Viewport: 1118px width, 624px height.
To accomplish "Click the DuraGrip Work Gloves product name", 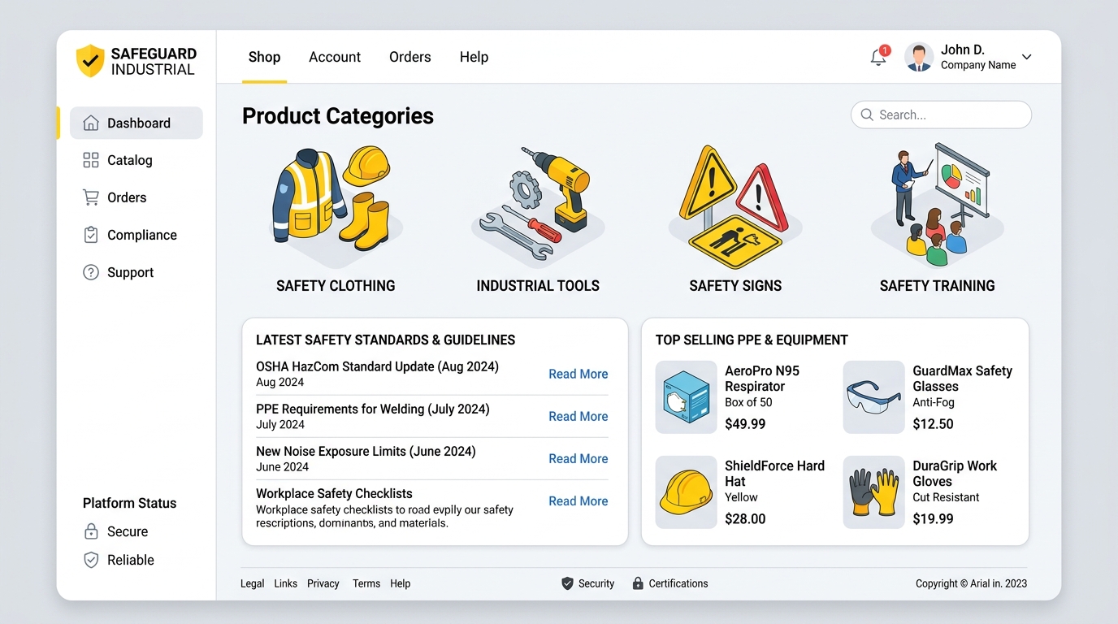I will (x=955, y=474).
